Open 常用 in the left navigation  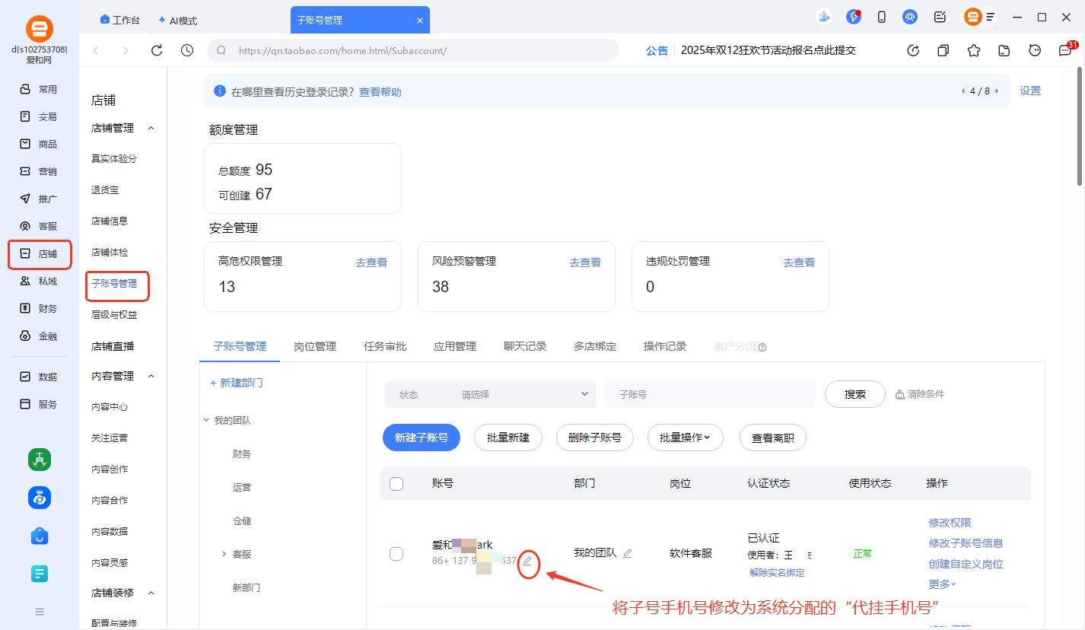40,89
